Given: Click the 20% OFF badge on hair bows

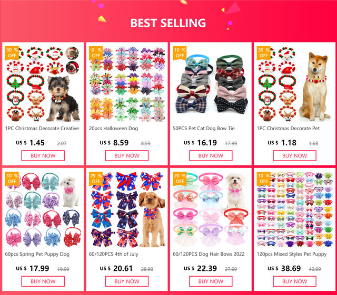Looking at the screenshot, I should (180, 178).
